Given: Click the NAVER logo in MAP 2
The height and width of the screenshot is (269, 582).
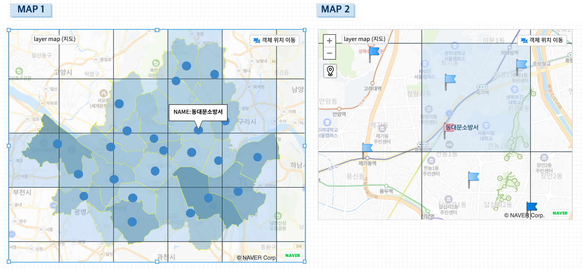Looking at the screenshot, I should (x=560, y=213).
